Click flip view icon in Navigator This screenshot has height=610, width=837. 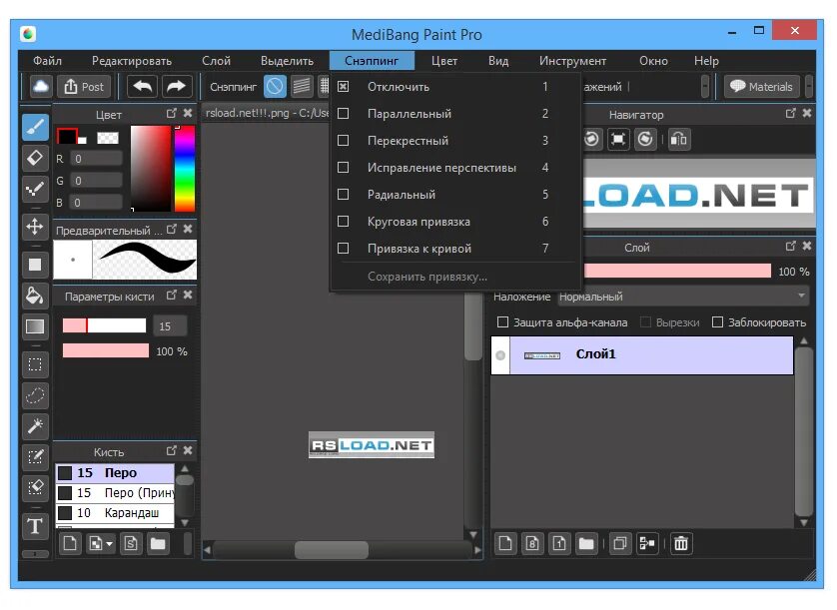(679, 140)
